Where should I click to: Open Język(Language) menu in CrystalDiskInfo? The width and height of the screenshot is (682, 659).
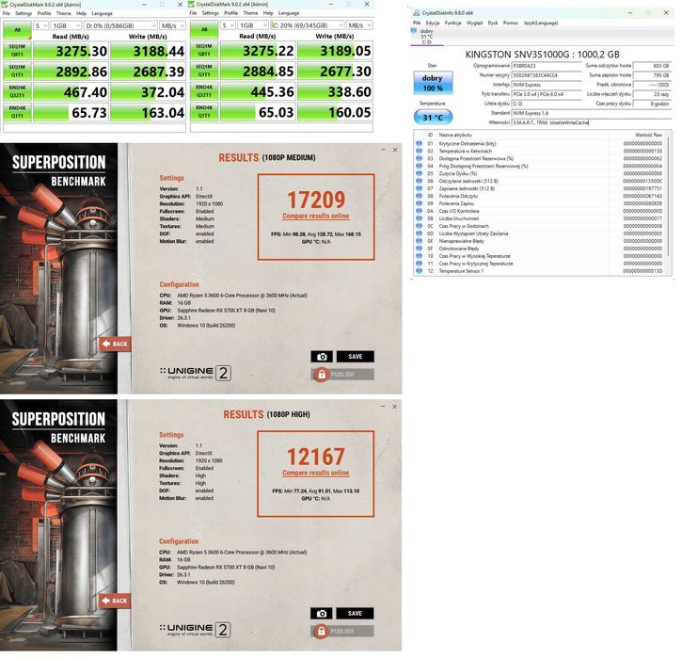(x=541, y=23)
